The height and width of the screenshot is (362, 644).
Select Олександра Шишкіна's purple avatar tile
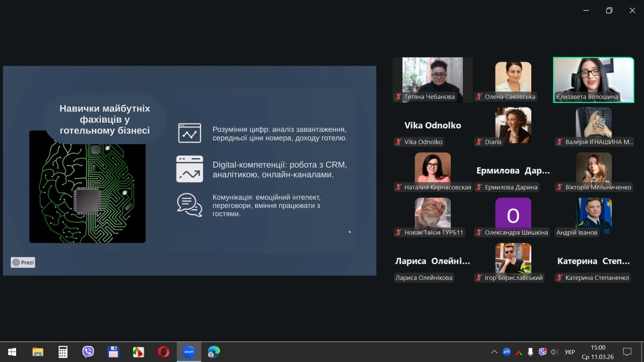click(513, 216)
